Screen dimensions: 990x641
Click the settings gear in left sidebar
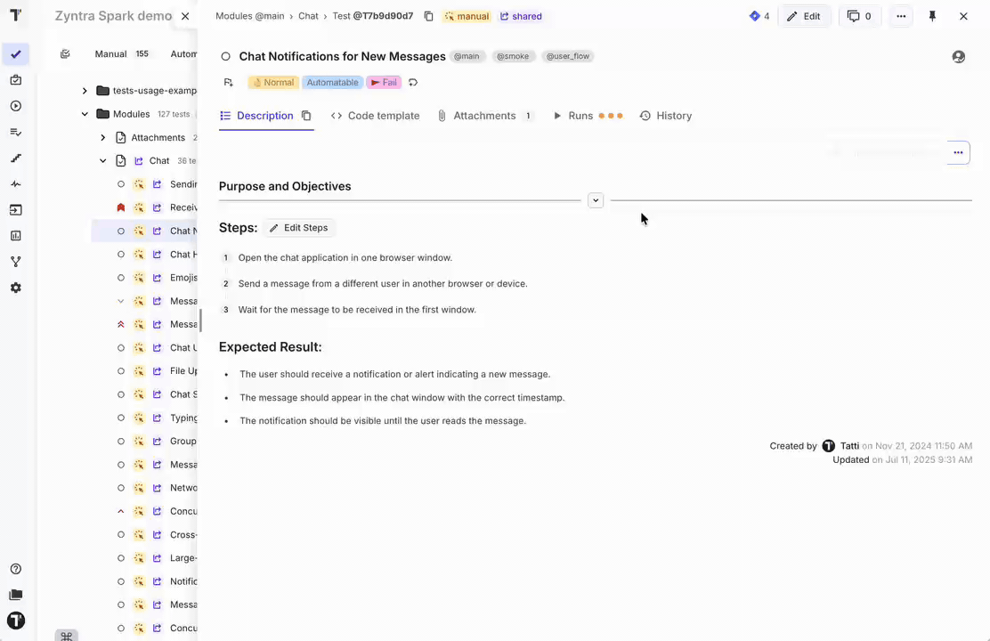click(15, 288)
